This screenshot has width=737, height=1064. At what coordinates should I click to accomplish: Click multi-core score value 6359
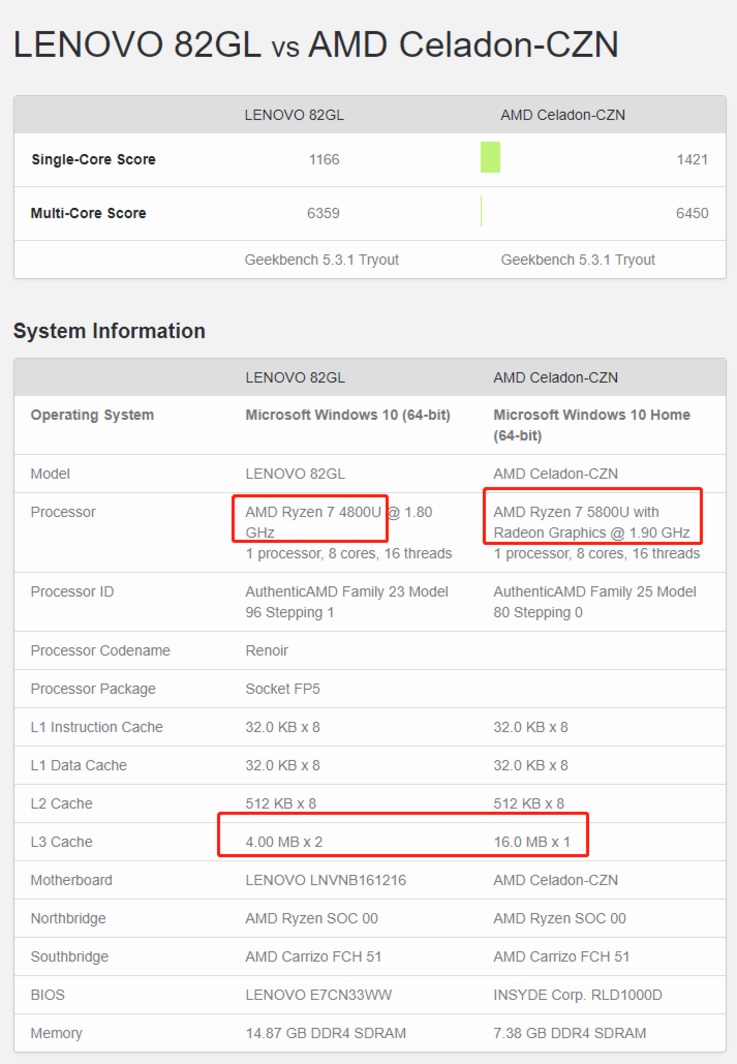323,213
